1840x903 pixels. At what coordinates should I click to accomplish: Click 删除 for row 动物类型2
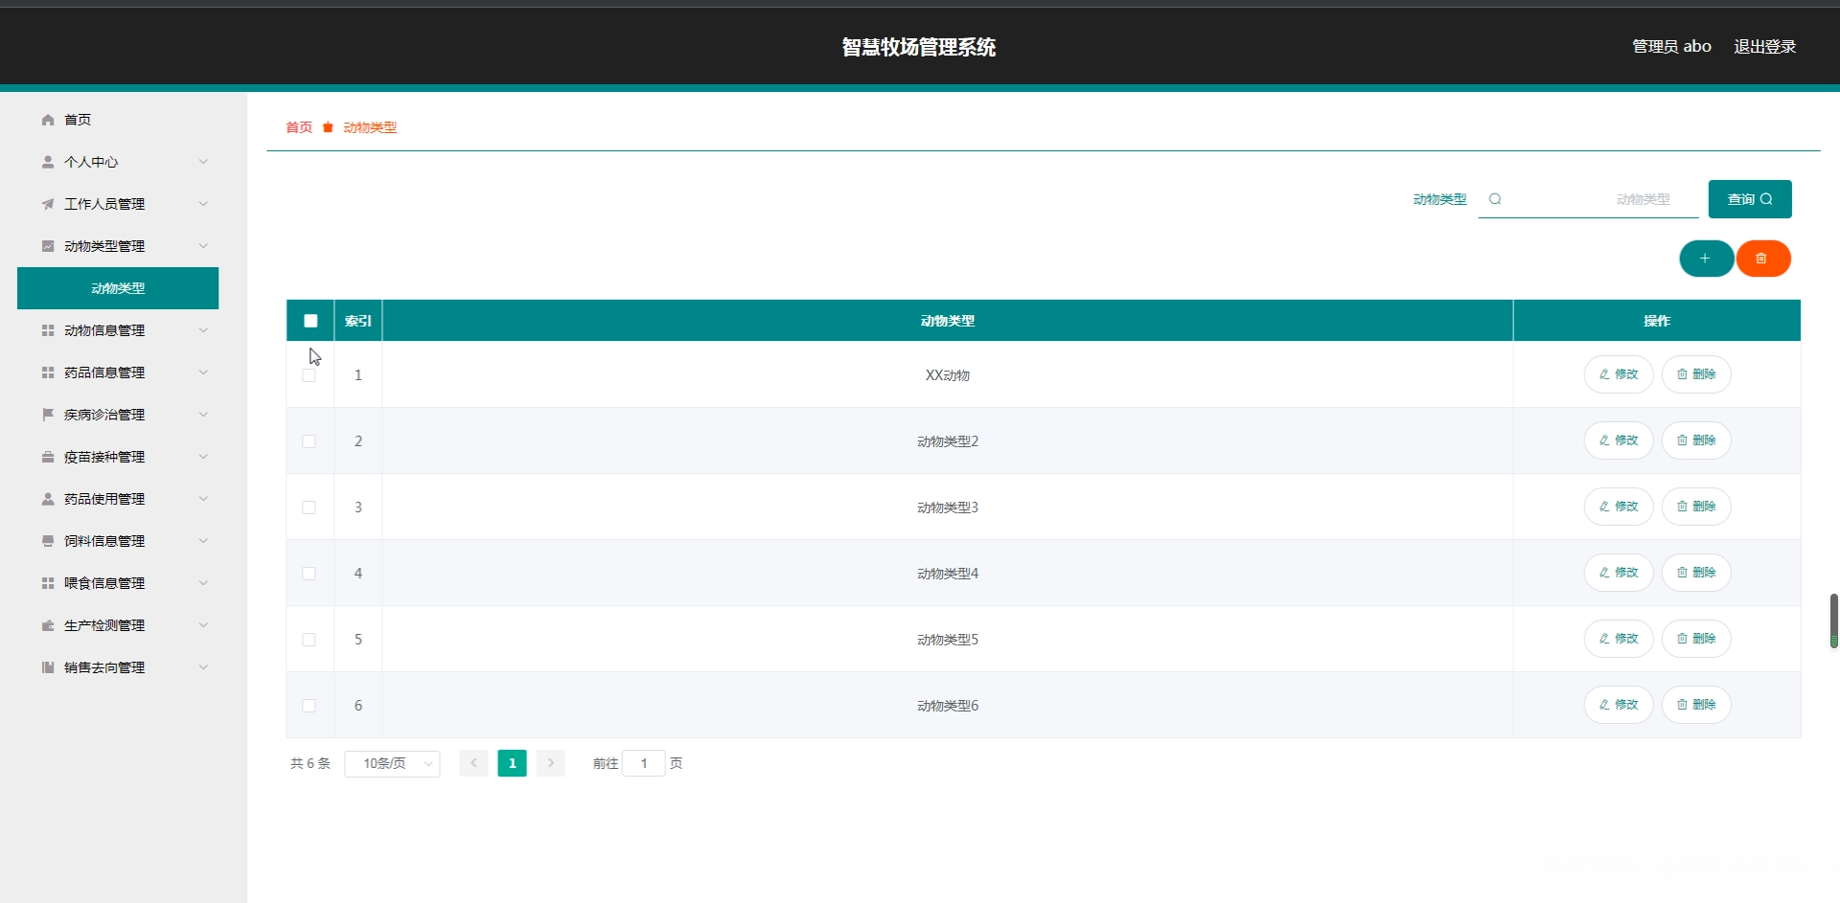1696,440
